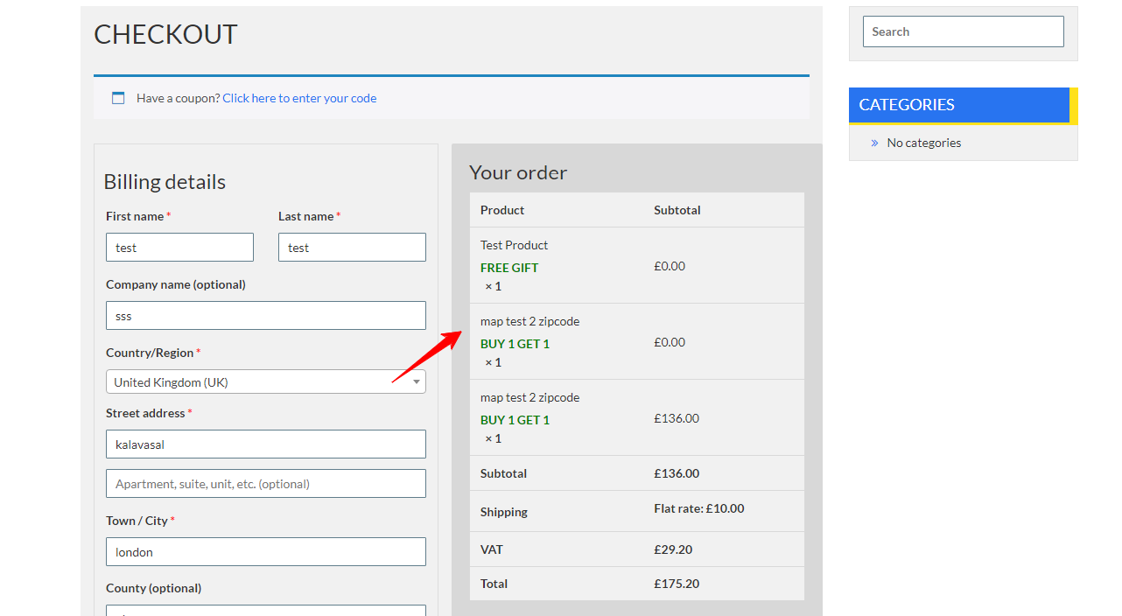1122x616 pixels.
Task: Click the Subtotal row value £136.00
Action: click(677, 473)
